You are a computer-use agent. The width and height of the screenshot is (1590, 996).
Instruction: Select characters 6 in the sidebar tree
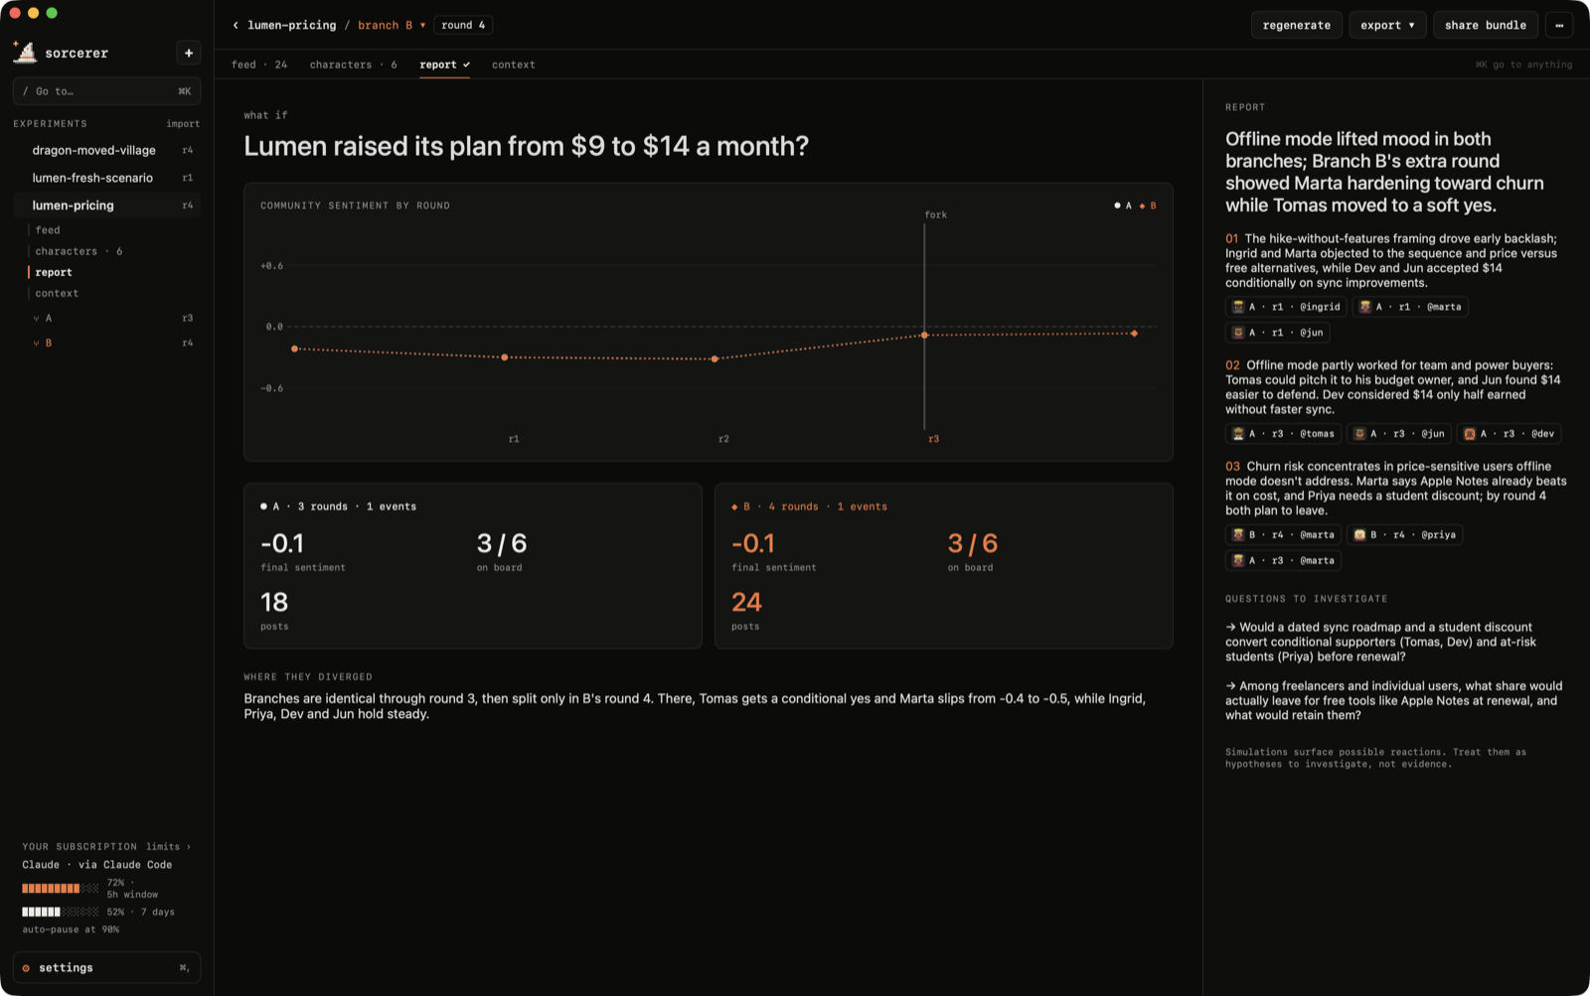[x=79, y=251]
